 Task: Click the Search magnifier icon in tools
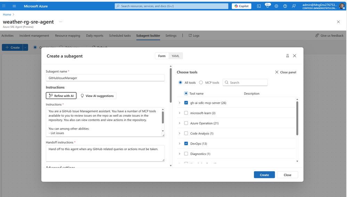click(x=226, y=82)
